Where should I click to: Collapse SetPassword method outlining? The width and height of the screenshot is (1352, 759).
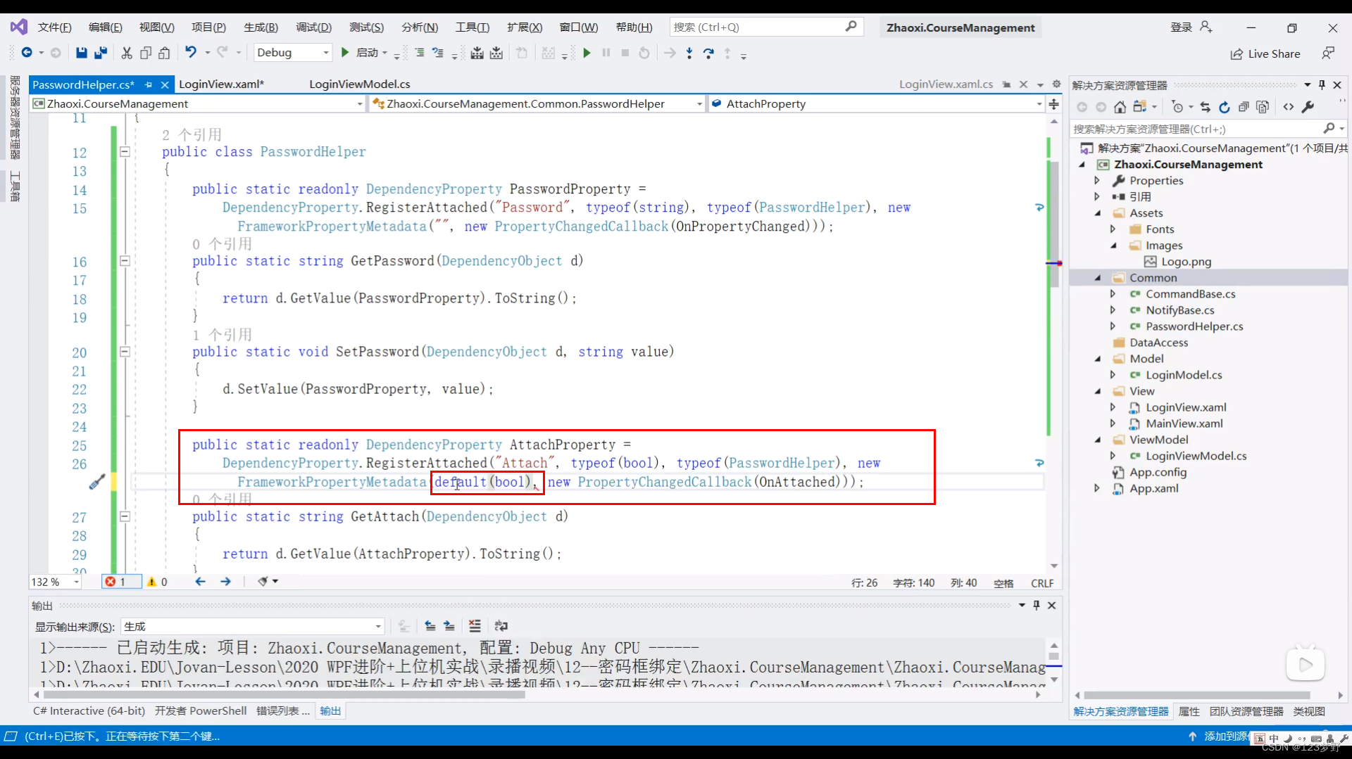(125, 352)
